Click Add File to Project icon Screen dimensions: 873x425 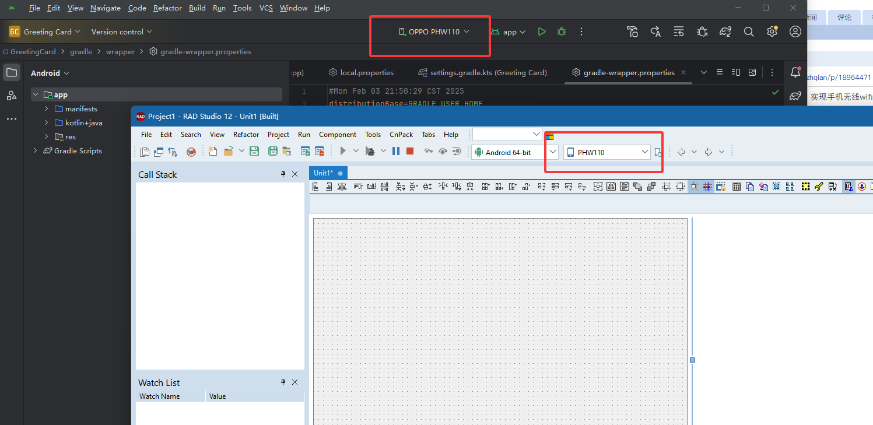coord(305,152)
